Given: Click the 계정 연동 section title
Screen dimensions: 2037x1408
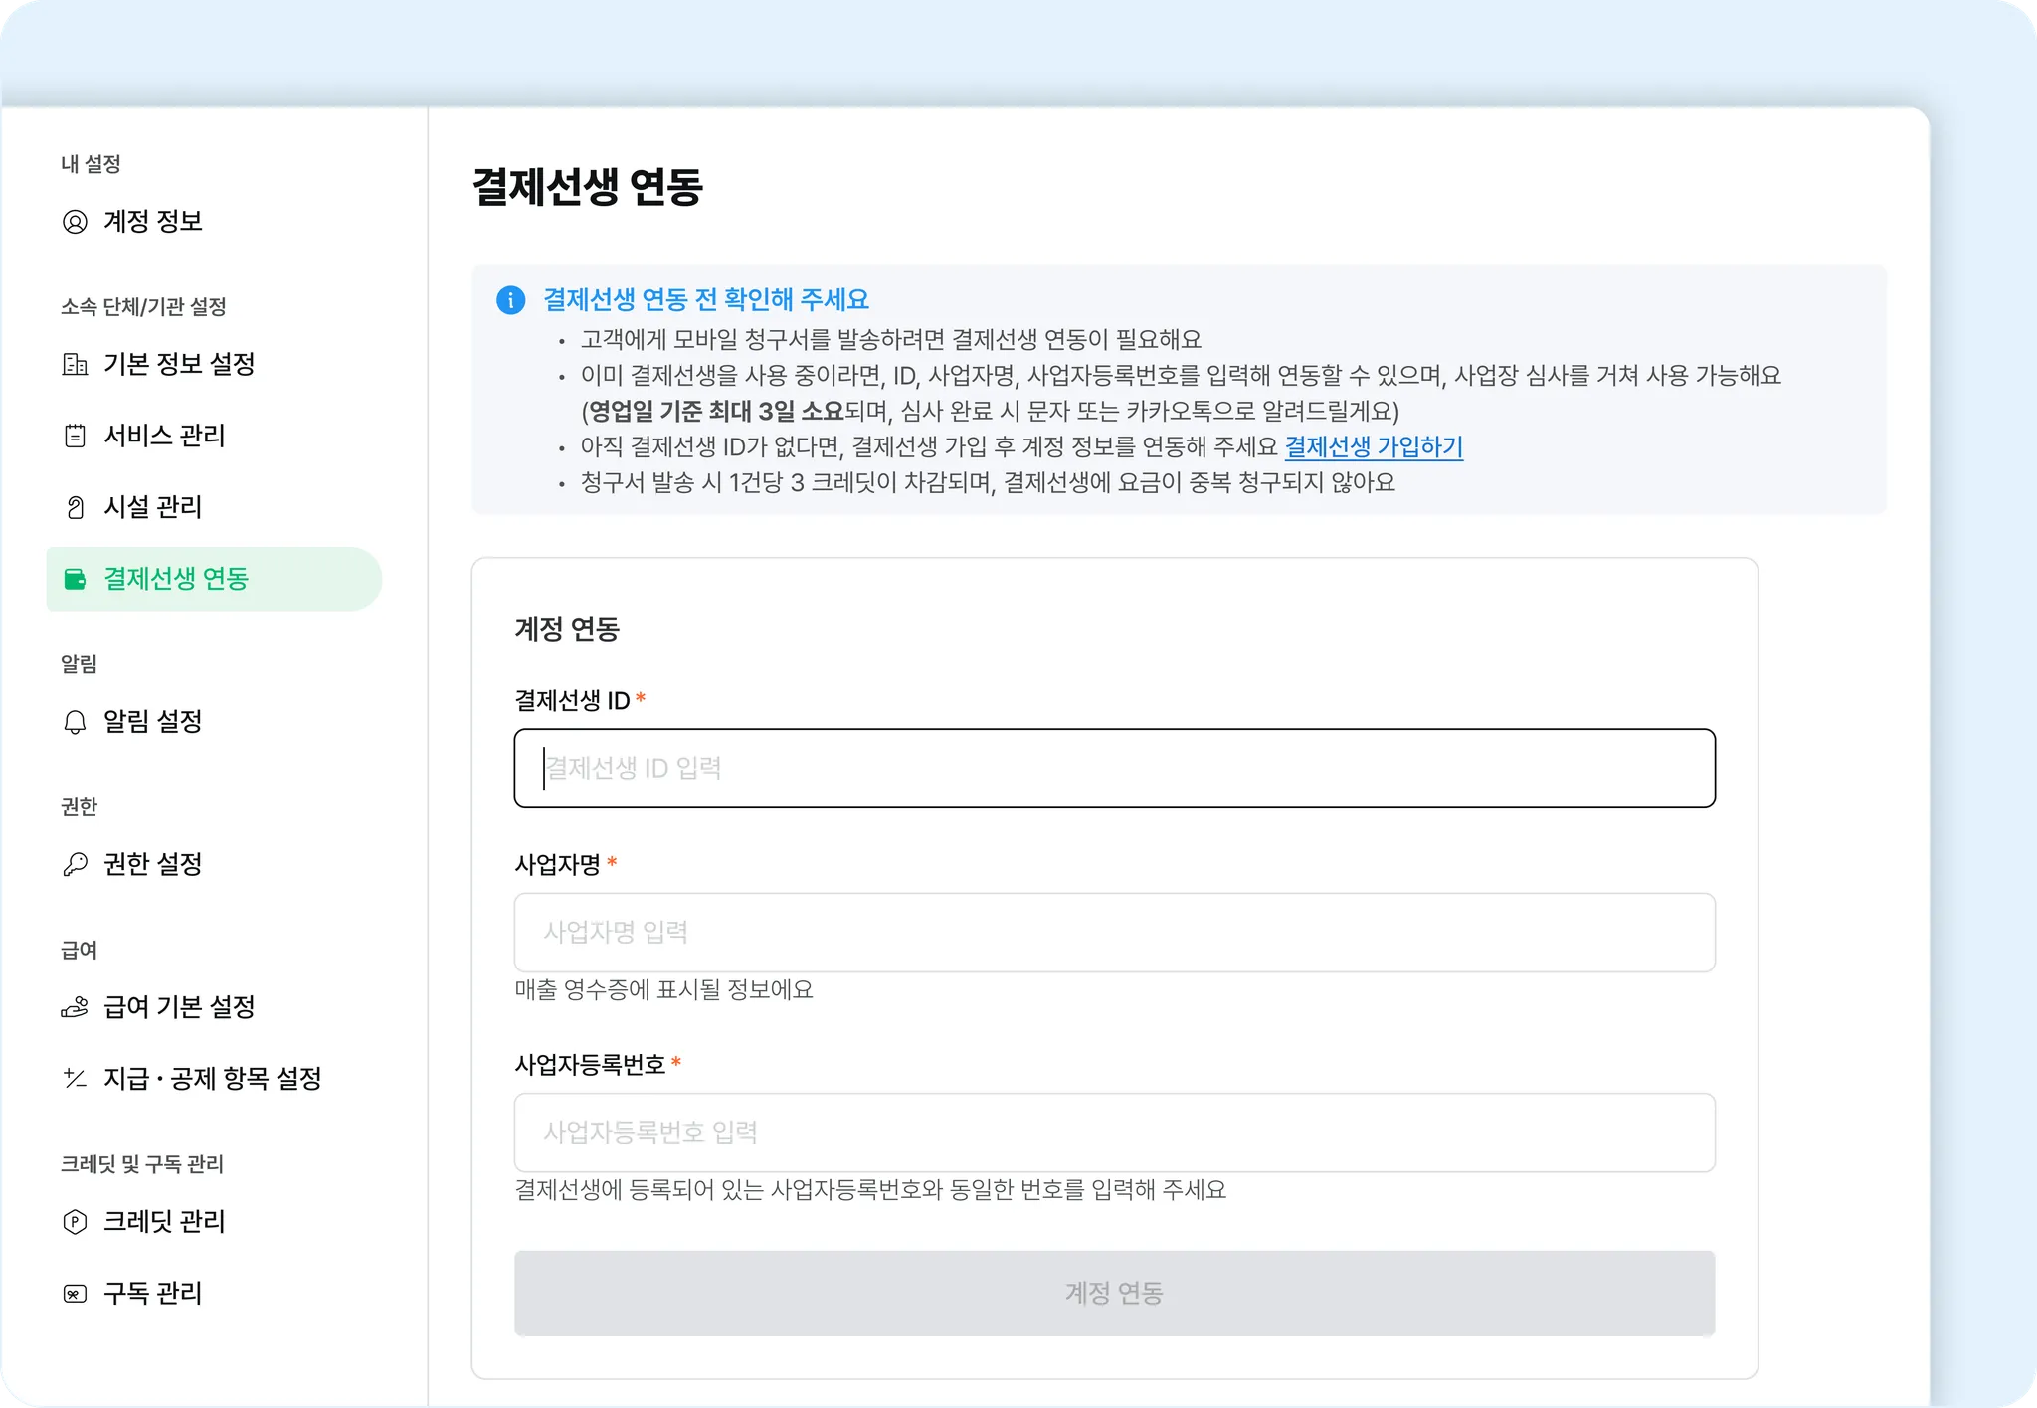Looking at the screenshot, I should (x=567, y=629).
